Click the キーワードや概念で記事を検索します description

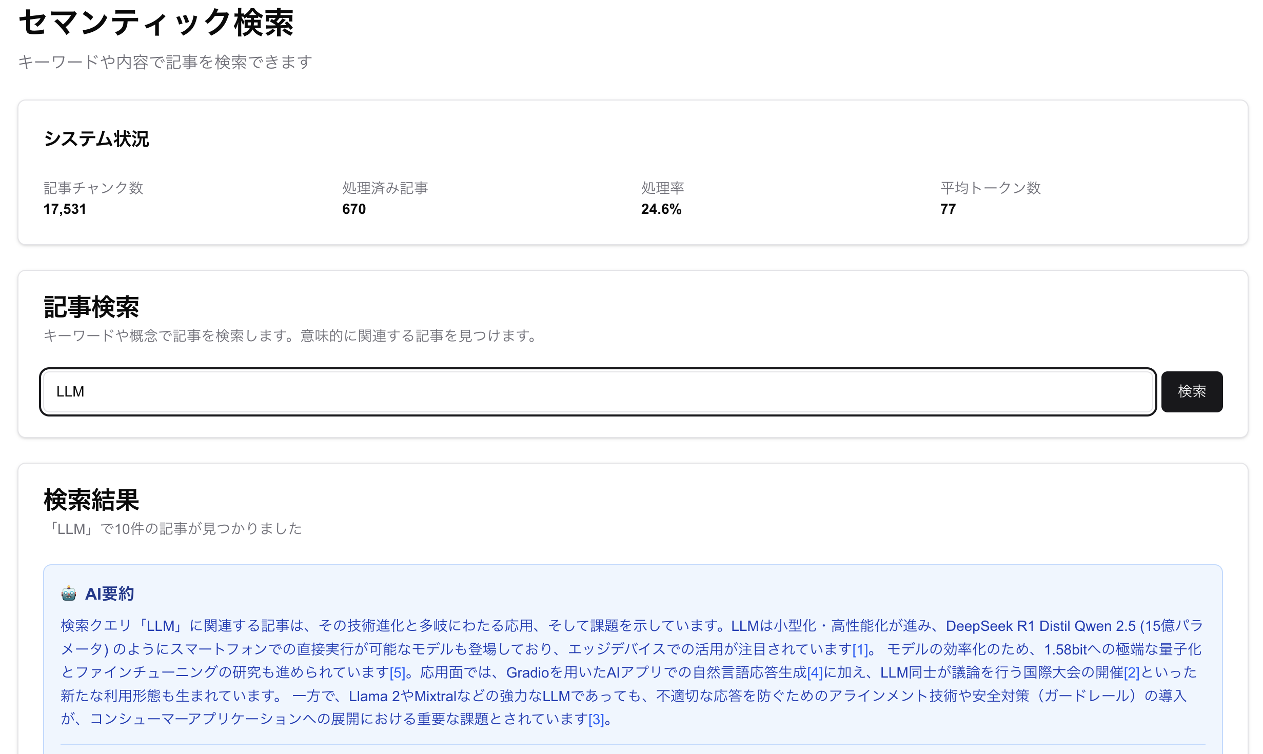coord(290,336)
